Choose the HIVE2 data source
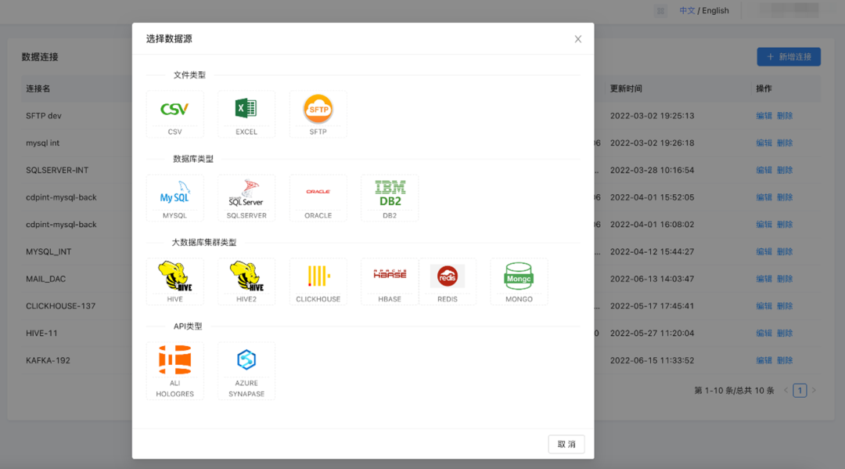The width and height of the screenshot is (845, 469). (x=246, y=281)
